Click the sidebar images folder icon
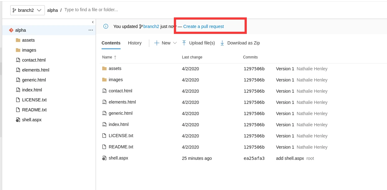The height and width of the screenshot is (190, 387). tap(18, 50)
